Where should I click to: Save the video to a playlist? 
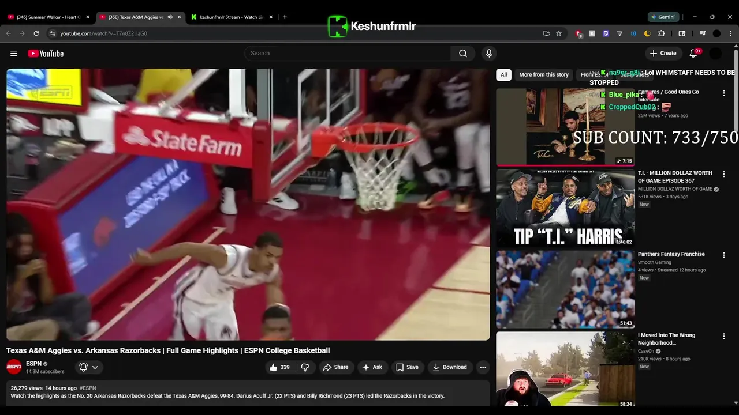(407, 367)
